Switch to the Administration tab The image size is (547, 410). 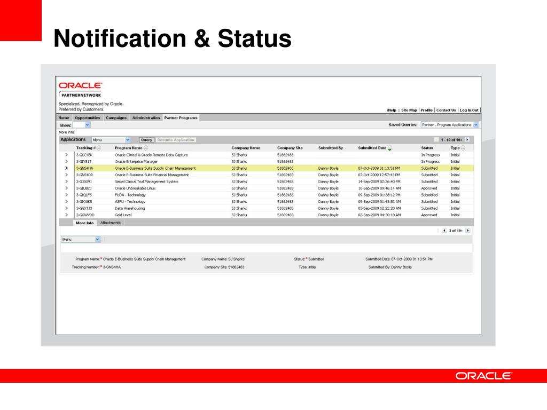[146, 118]
